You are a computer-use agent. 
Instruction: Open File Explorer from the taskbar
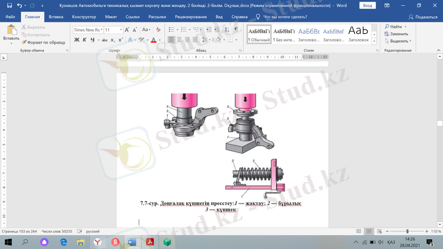(x=80, y=242)
